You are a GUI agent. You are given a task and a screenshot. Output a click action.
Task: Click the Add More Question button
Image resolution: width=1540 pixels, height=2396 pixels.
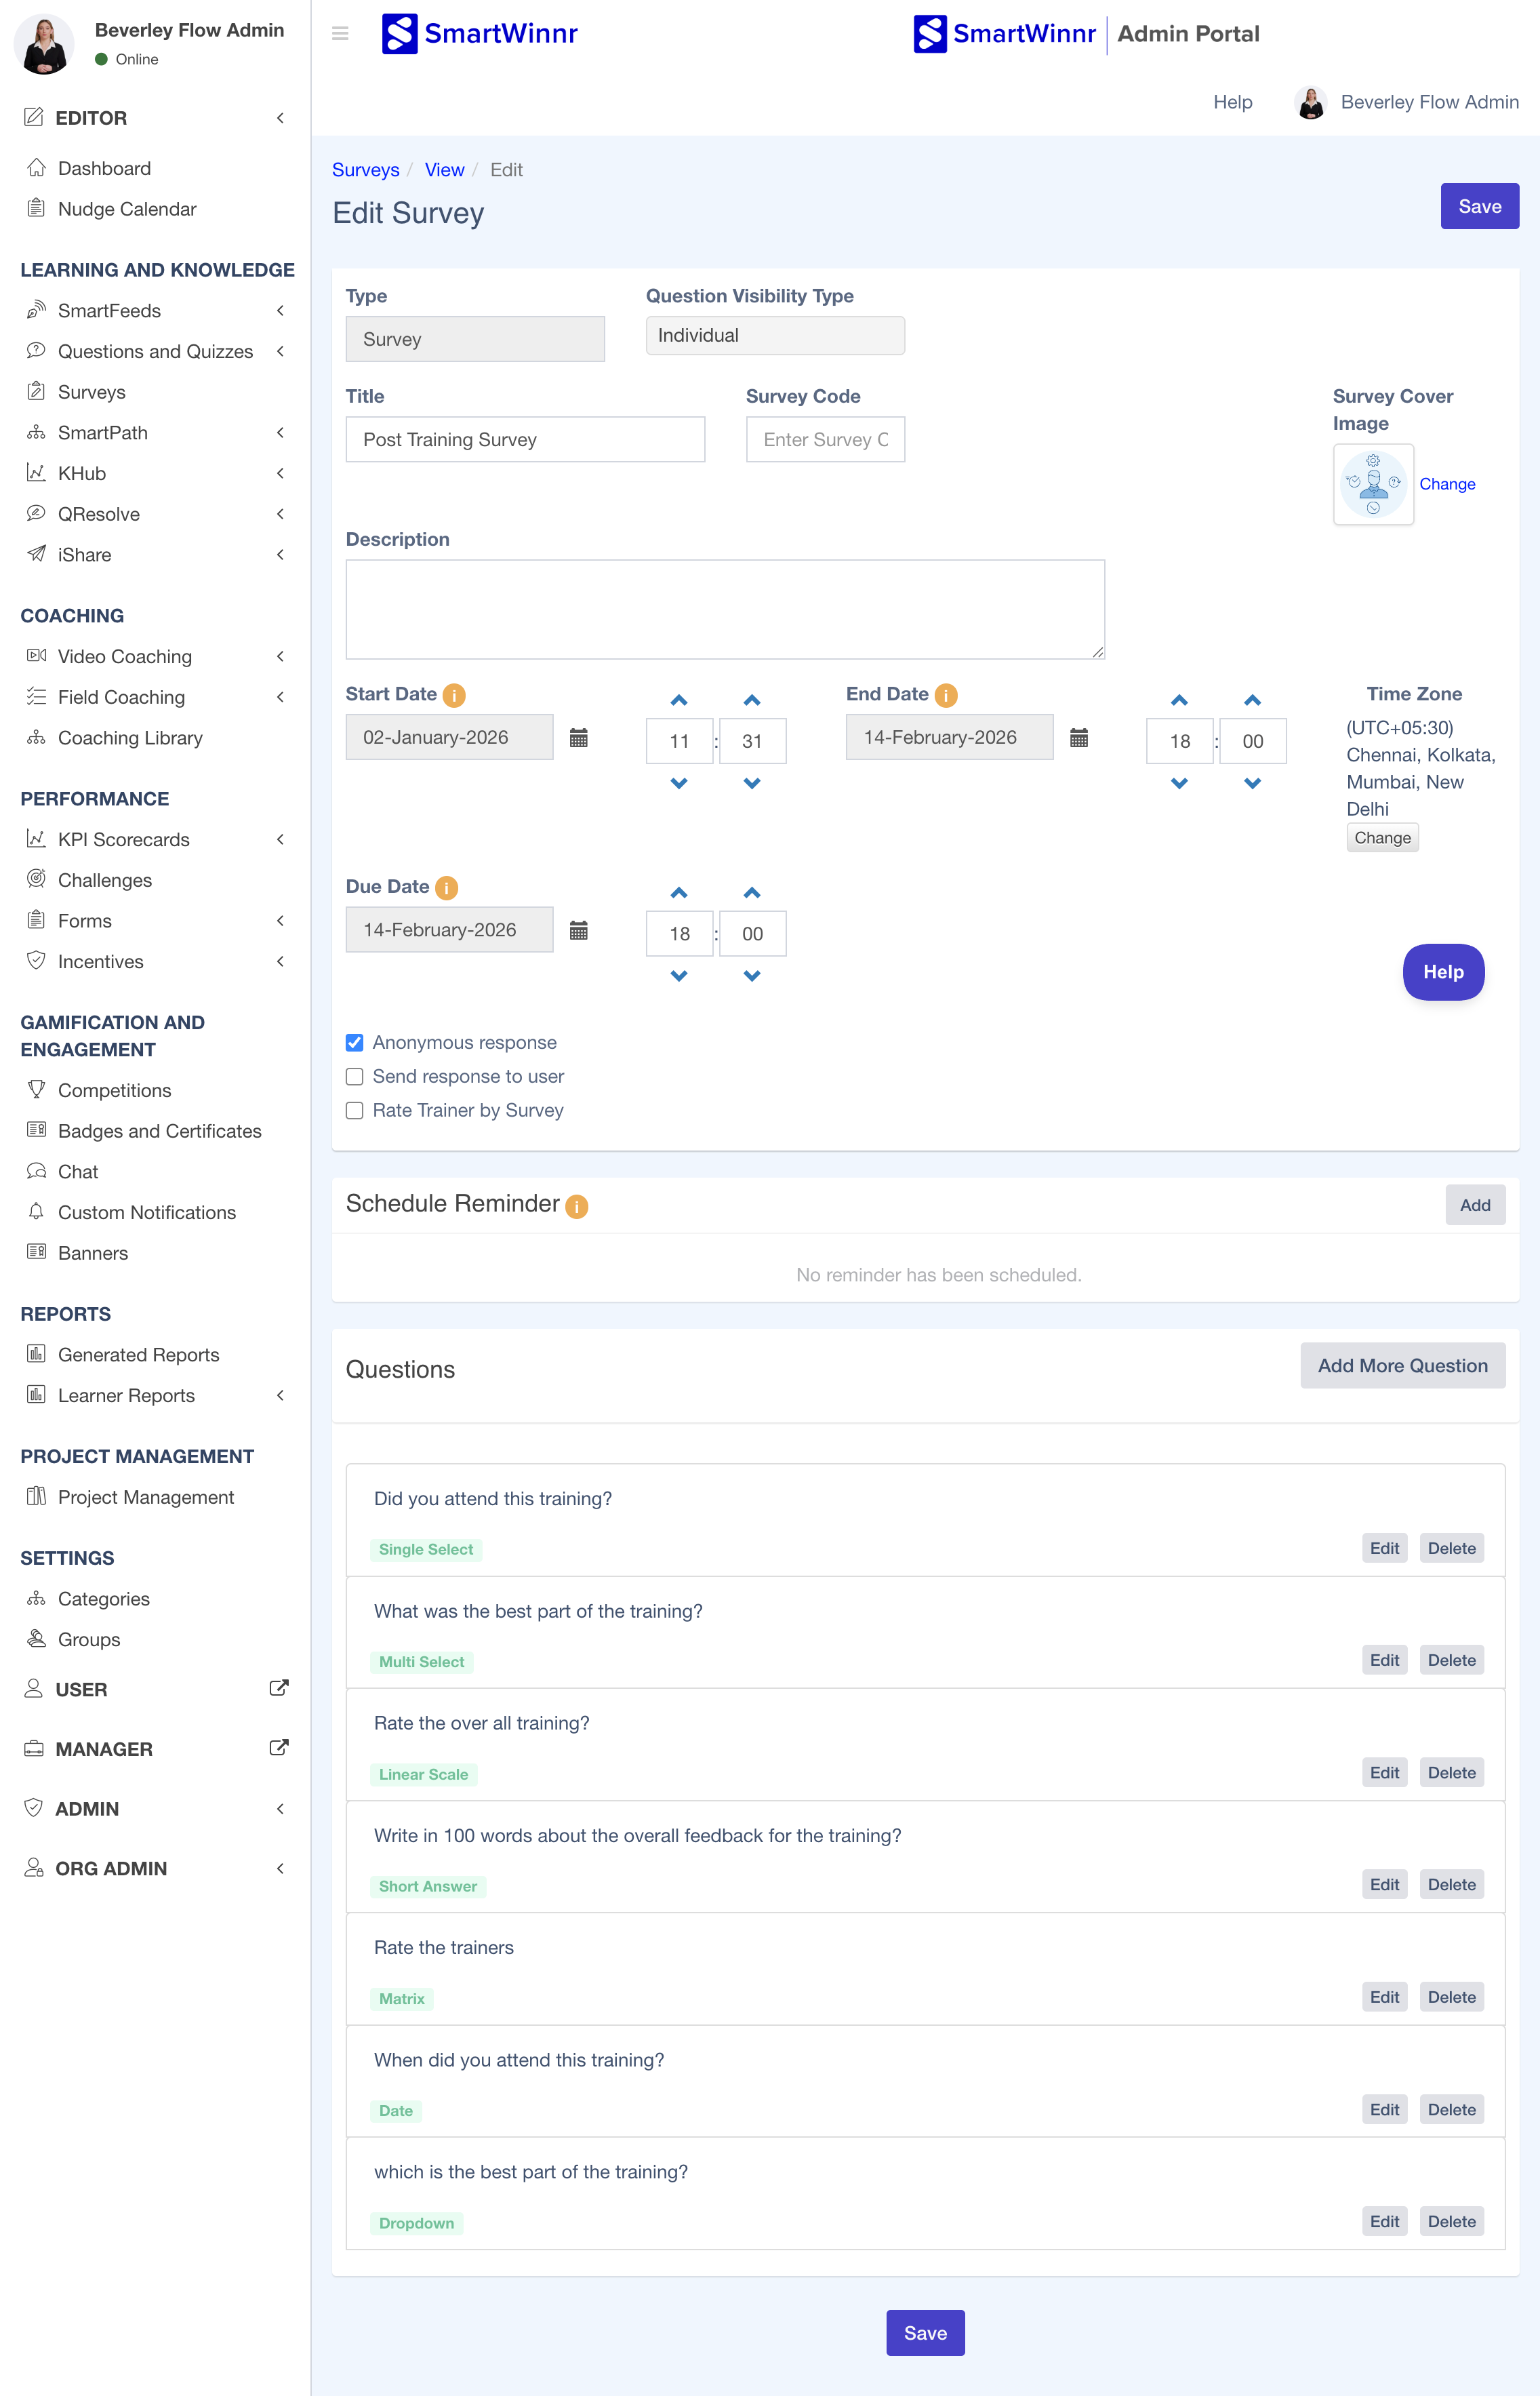point(1402,1366)
